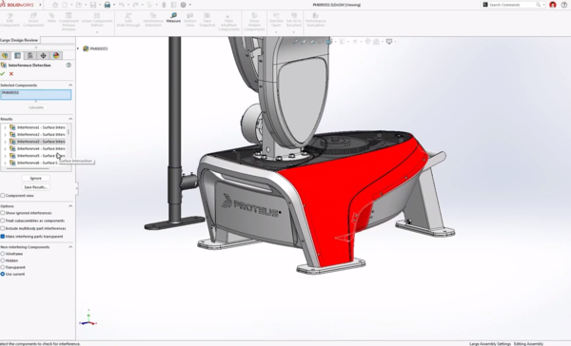Expand Interference1 result row
This screenshot has width=571, height=346.
coord(5,127)
